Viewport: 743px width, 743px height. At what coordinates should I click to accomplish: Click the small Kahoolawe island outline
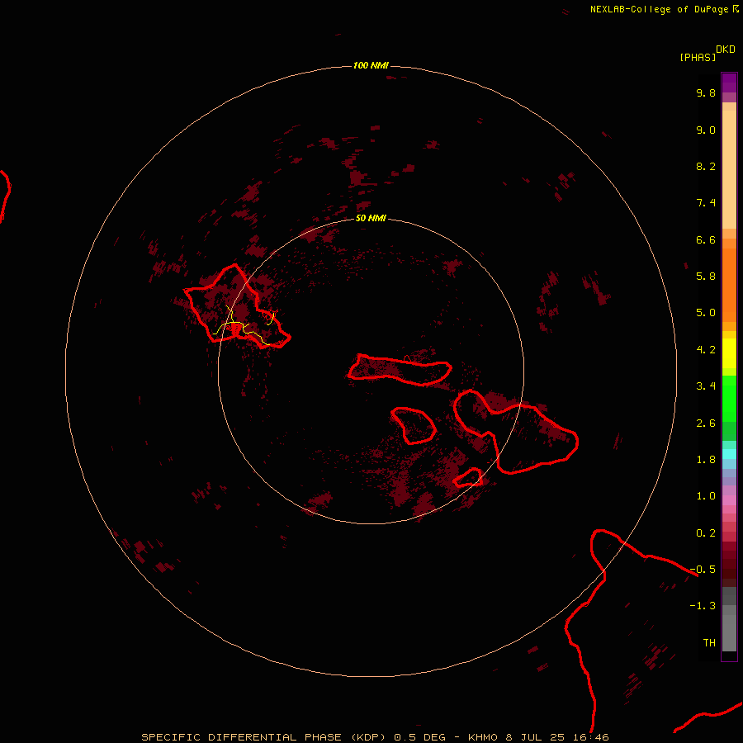point(468,478)
